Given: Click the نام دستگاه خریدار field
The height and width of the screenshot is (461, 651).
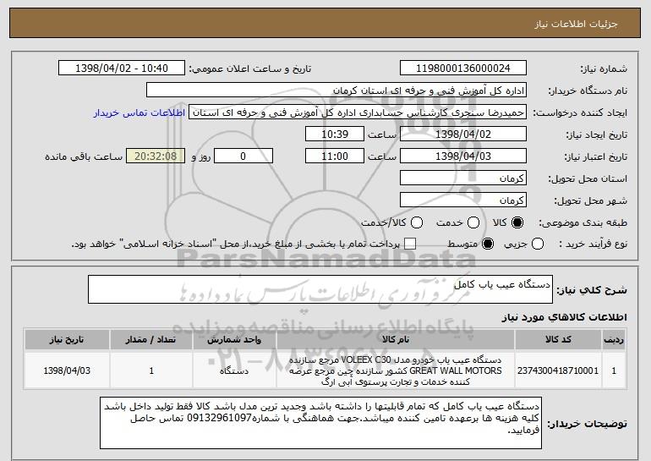Looking at the screenshot, I should (x=336, y=91).
